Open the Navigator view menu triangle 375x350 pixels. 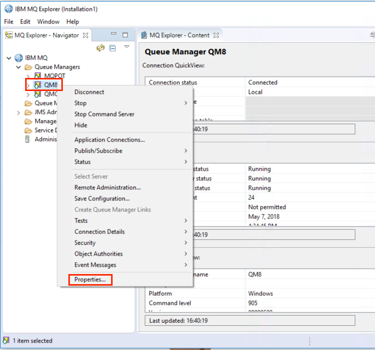tap(127, 47)
